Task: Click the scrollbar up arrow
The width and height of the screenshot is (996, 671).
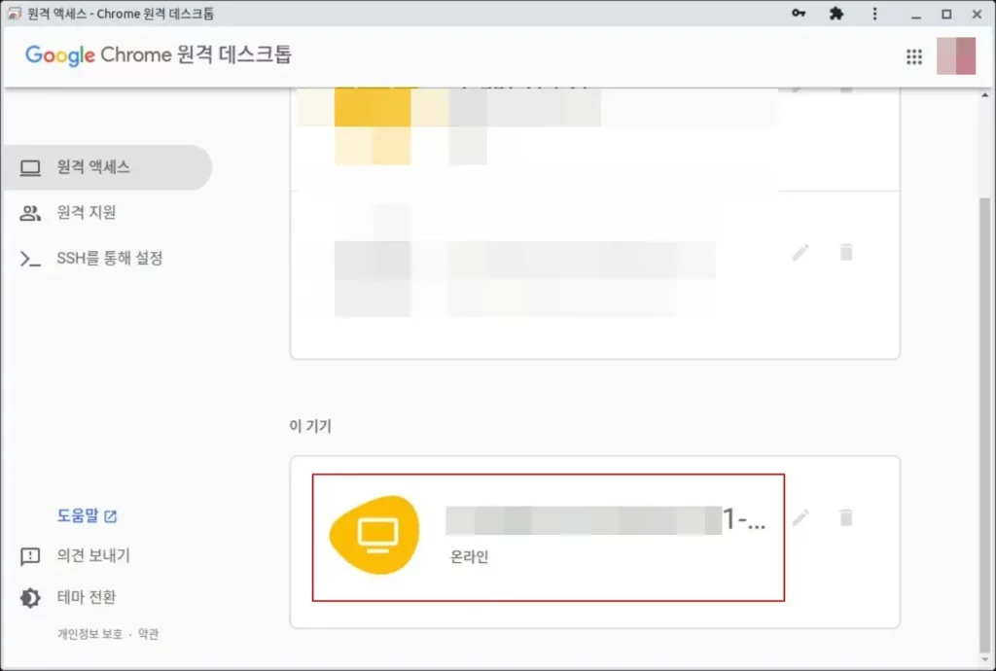Action: point(984,95)
